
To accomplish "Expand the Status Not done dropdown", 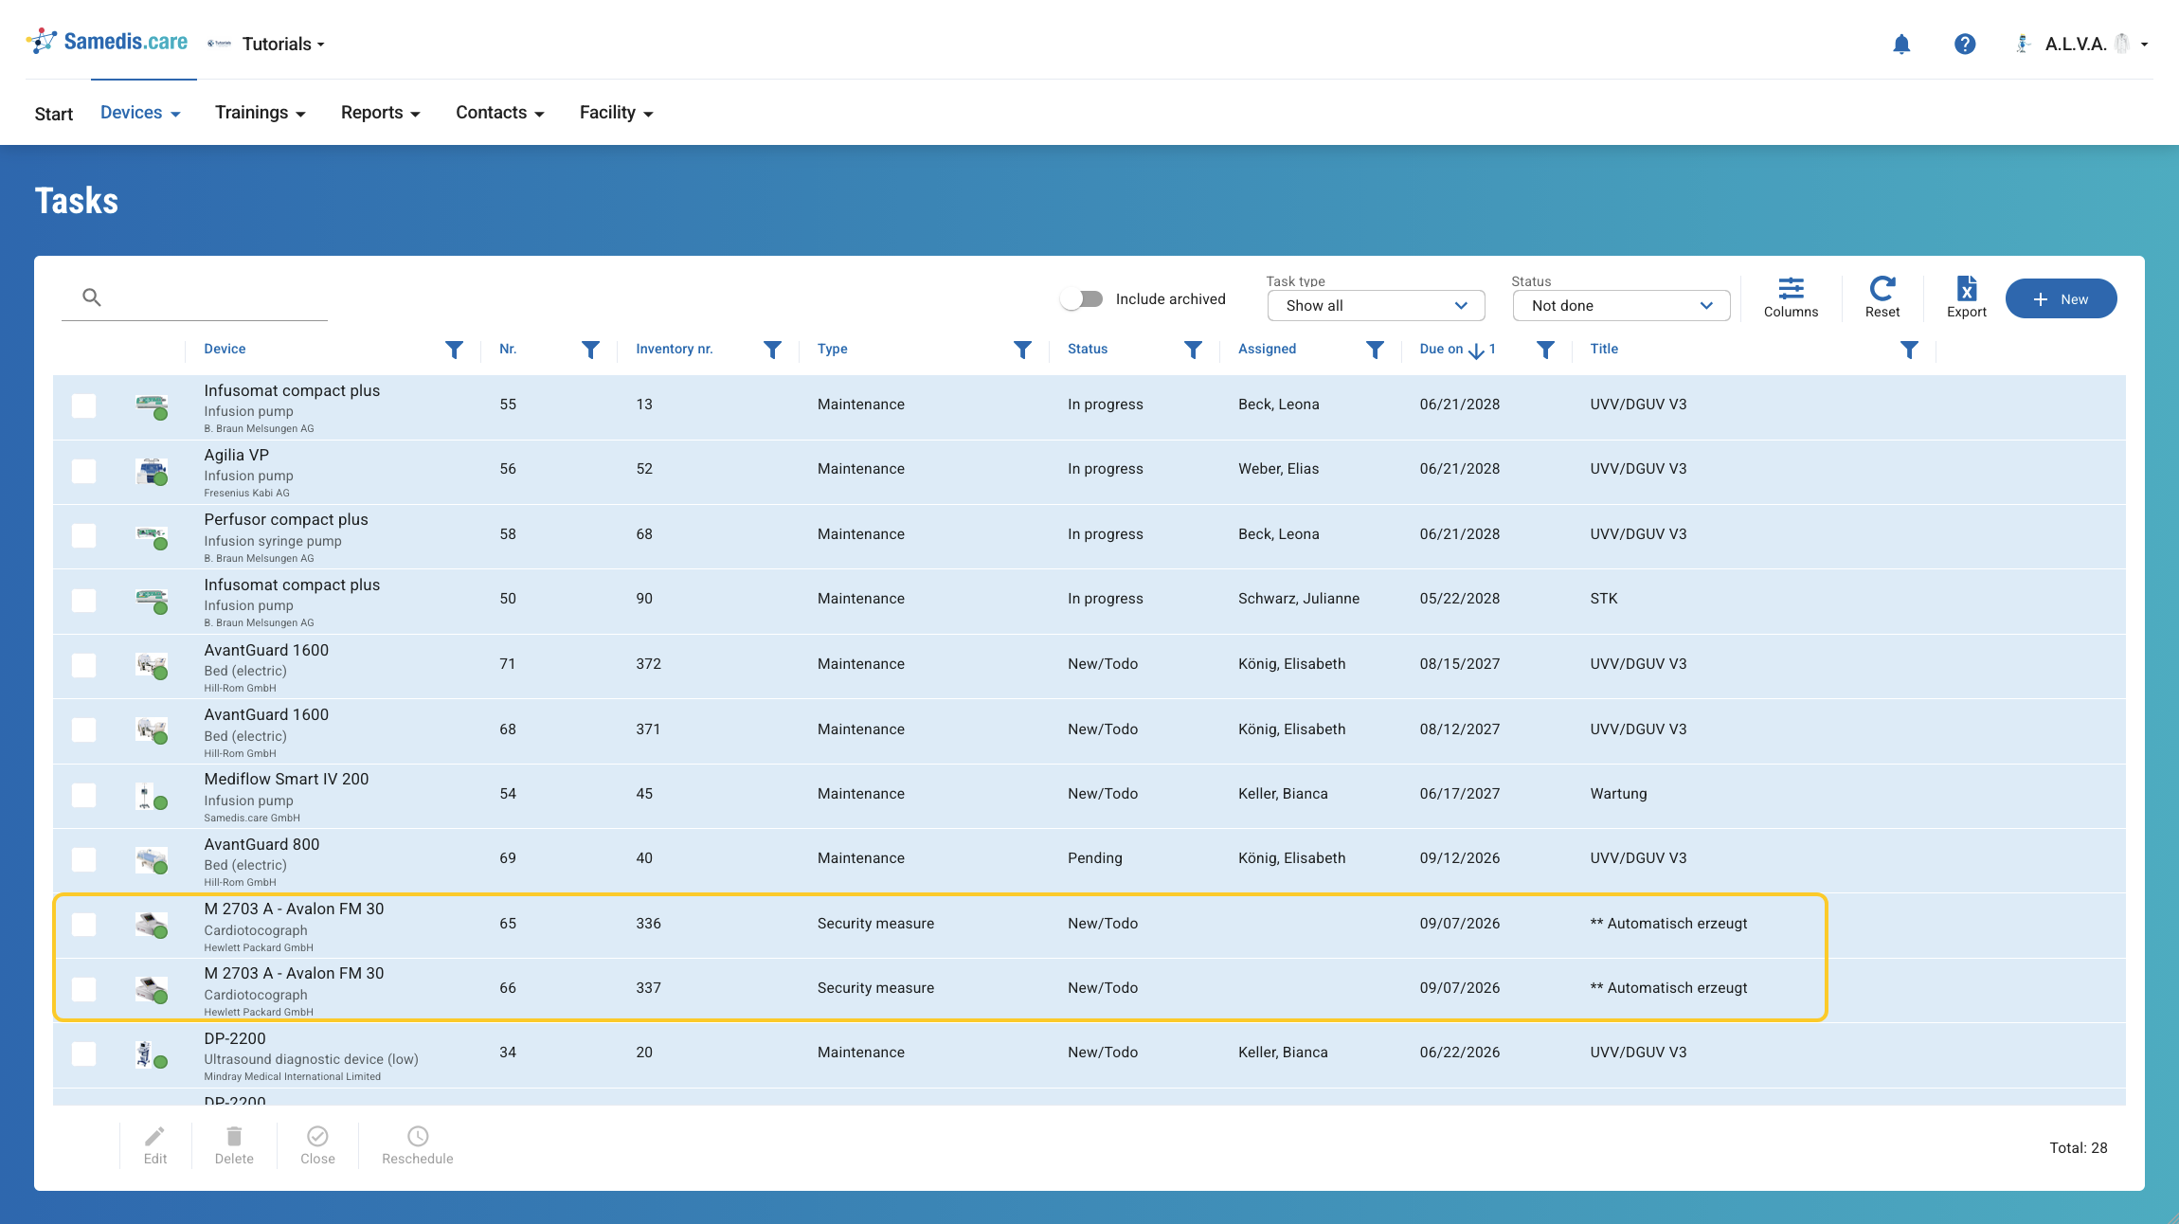I will point(1621,305).
